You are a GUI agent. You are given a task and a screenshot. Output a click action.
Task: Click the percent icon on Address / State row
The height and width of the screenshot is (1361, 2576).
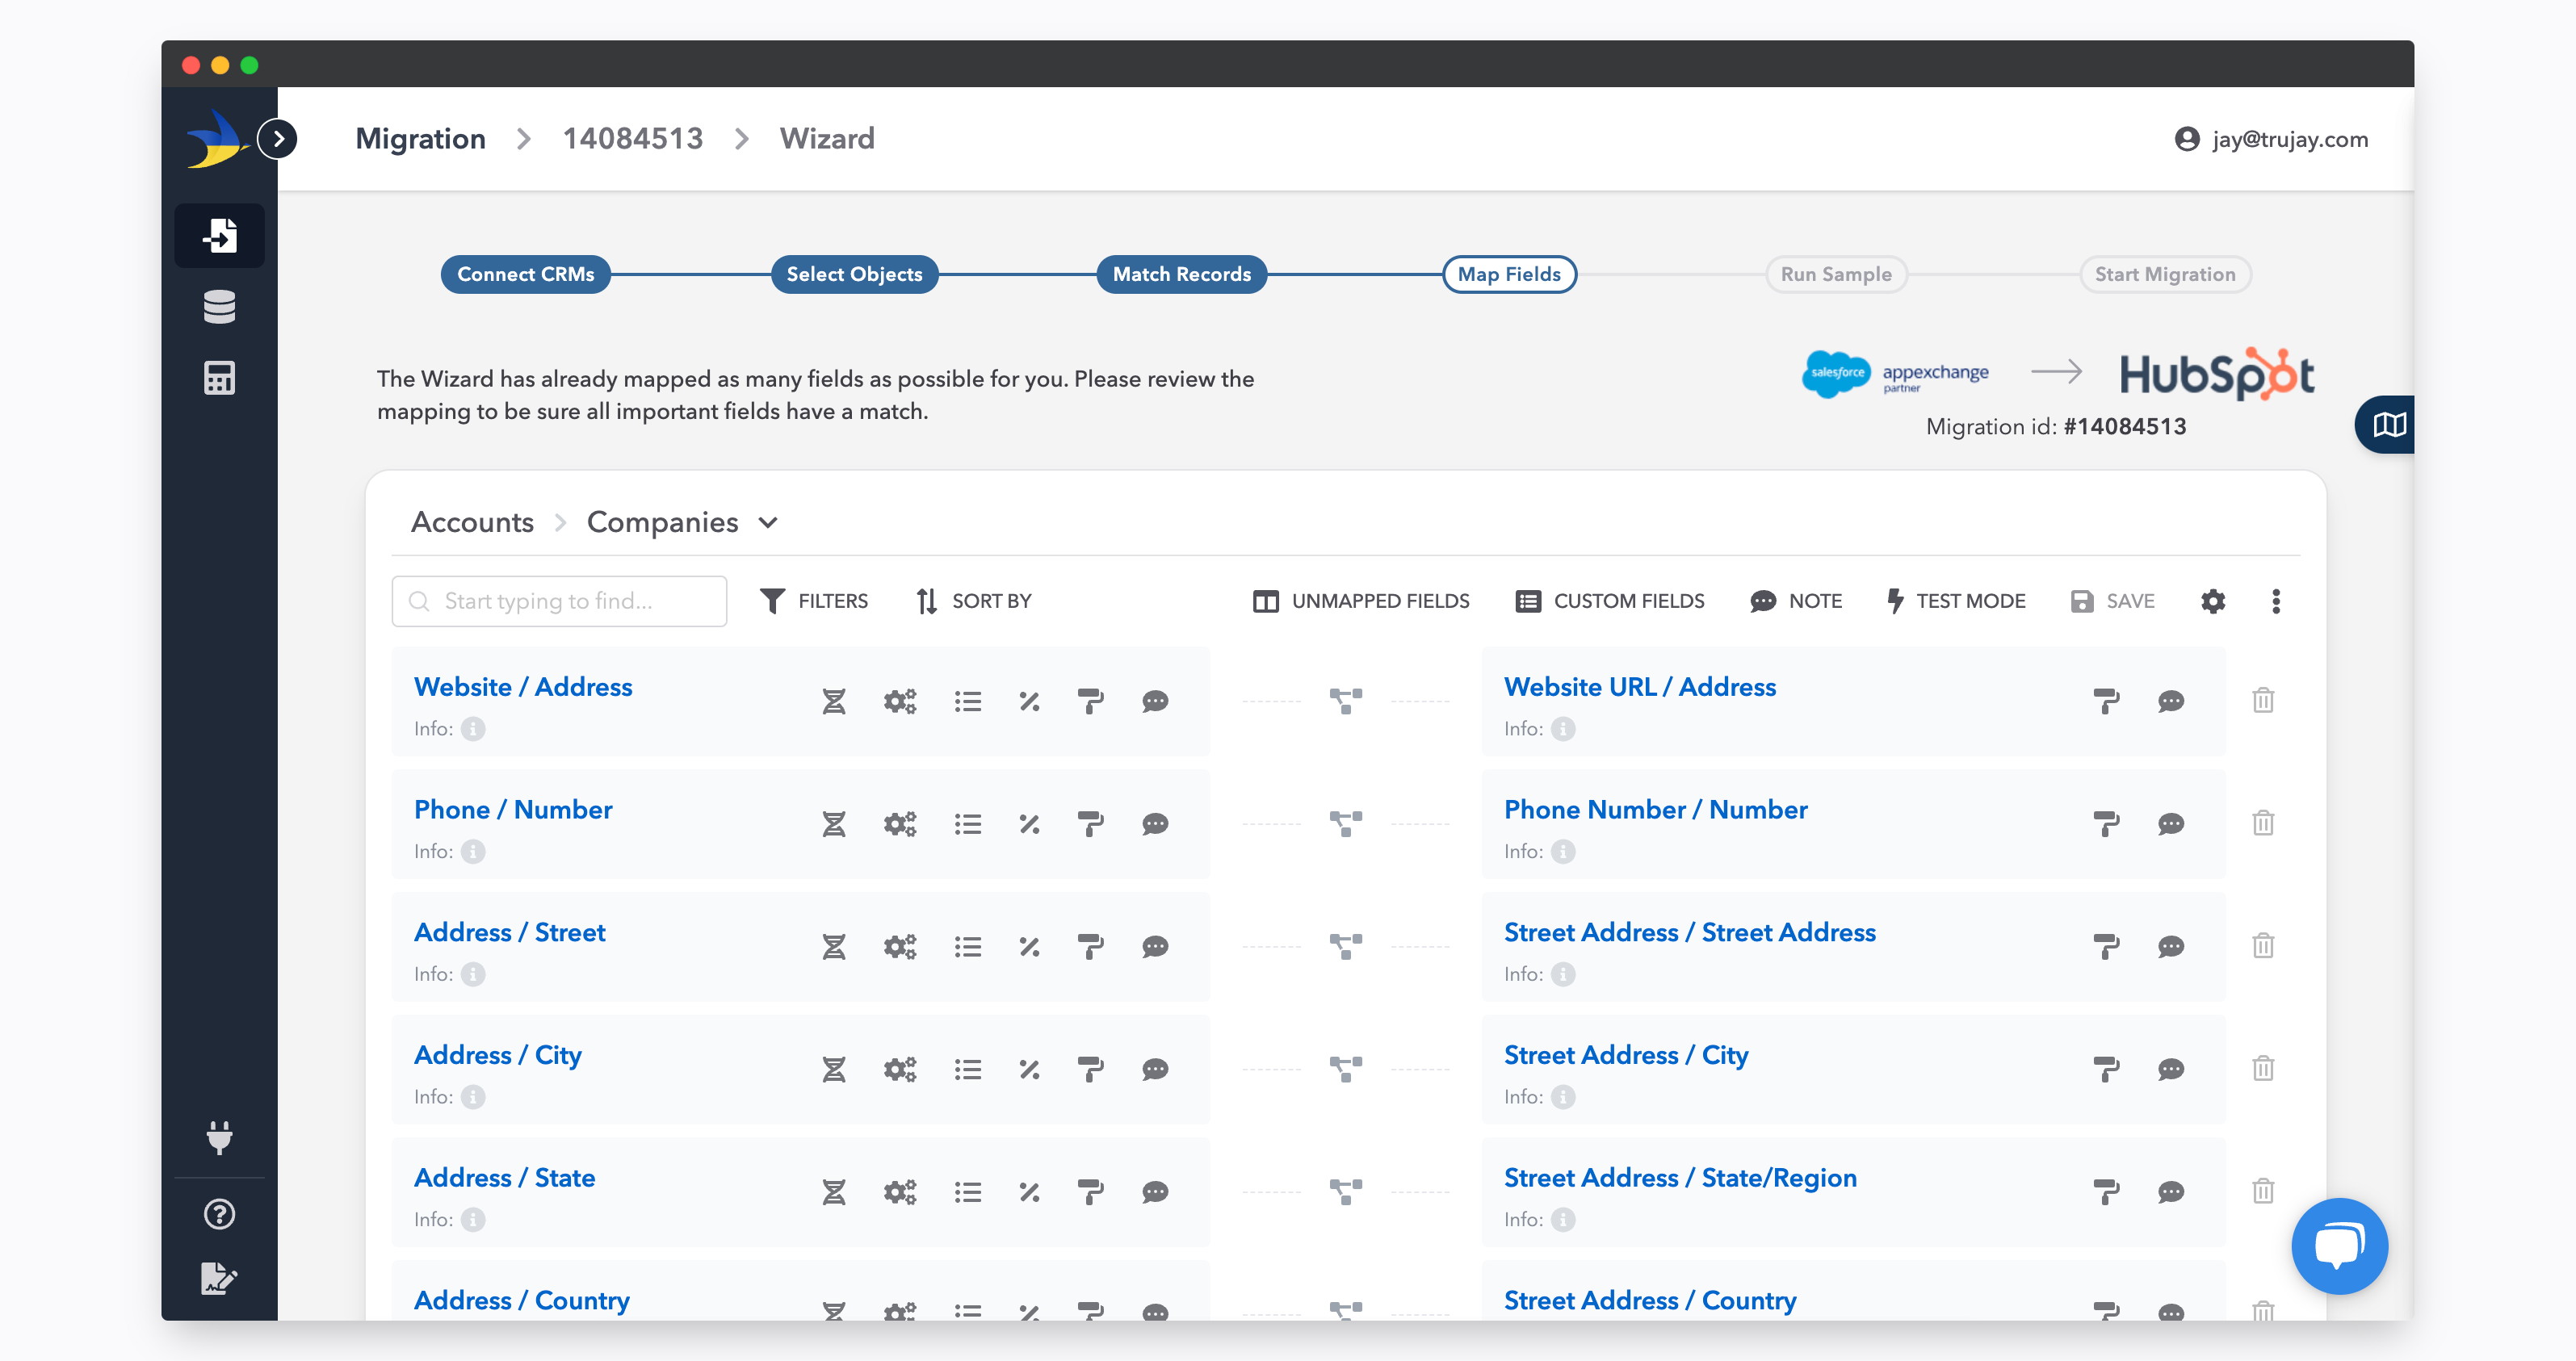click(1030, 1191)
